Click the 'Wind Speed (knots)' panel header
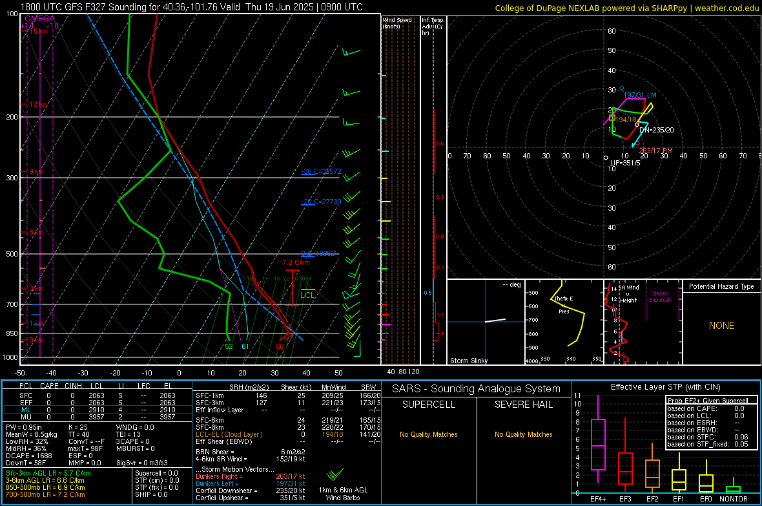762x506 pixels. 397,23
